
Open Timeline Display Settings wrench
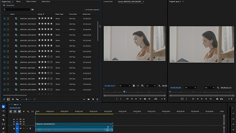click(28, 112)
